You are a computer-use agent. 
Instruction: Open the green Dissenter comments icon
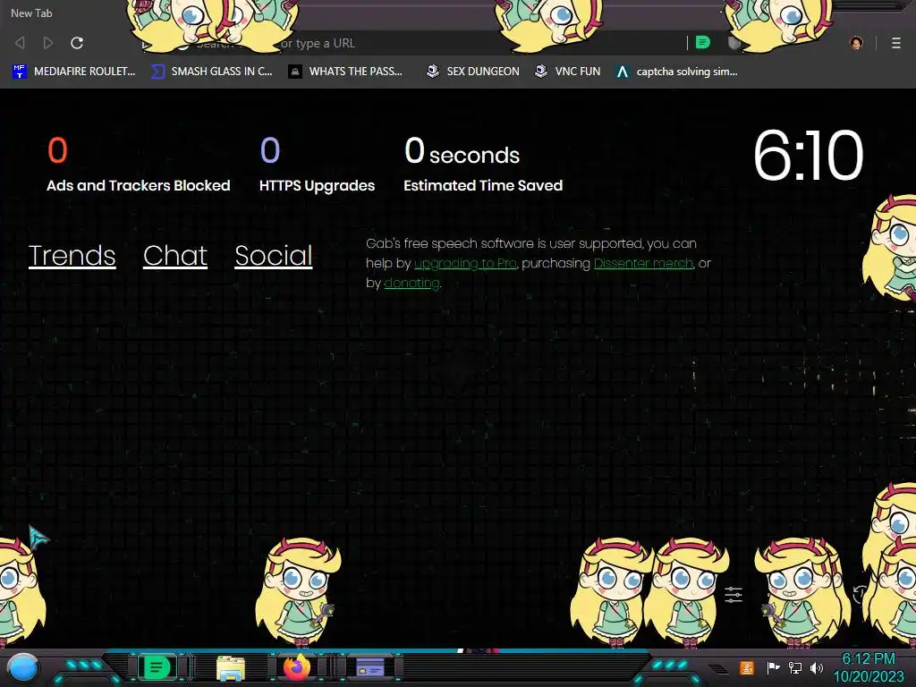(x=703, y=43)
